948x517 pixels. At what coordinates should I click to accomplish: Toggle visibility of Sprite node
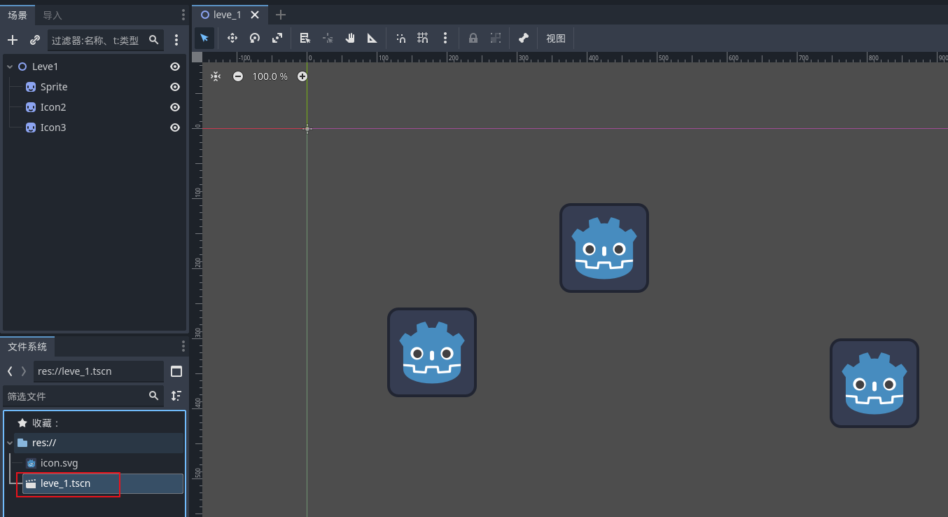click(175, 87)
